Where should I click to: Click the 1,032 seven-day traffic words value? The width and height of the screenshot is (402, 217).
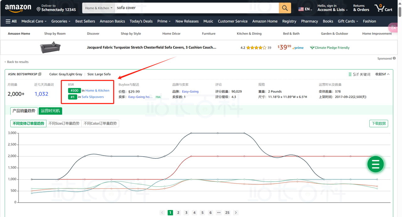tap(41, 94)
